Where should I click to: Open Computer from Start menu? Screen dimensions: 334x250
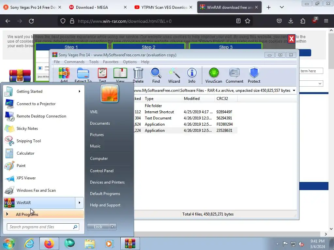[x=99, y=159]
